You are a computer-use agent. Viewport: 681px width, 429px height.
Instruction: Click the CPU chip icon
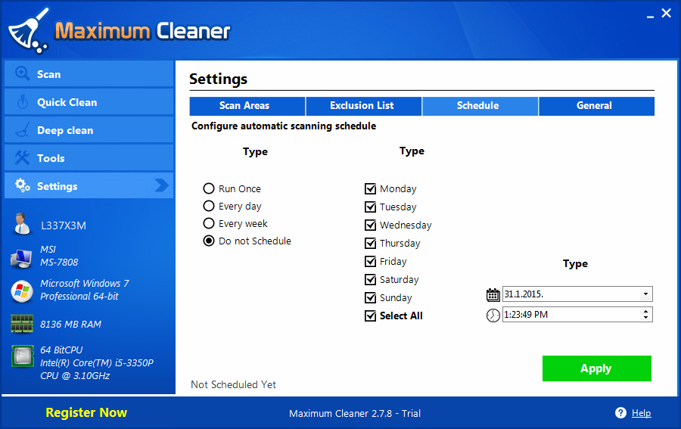(22, 356)
